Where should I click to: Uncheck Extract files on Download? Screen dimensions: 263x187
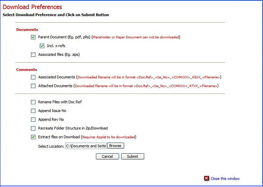point(33,137)
